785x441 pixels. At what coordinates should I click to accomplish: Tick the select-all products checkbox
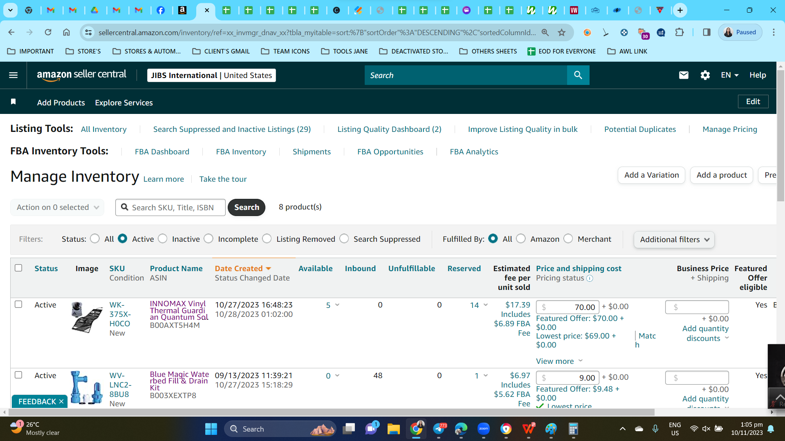pyautogui.click(x=18, y=268)
